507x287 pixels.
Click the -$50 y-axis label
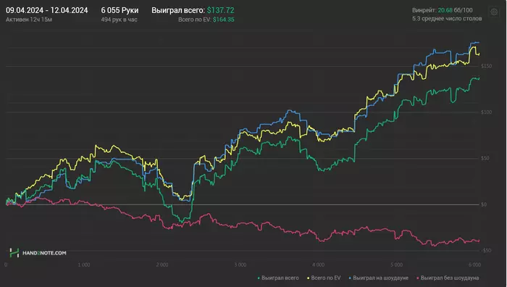tap(486, 251)
